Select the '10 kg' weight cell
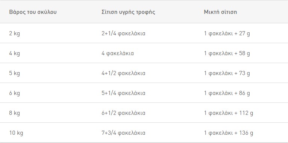The image size is (288, 143). (16, 133)
